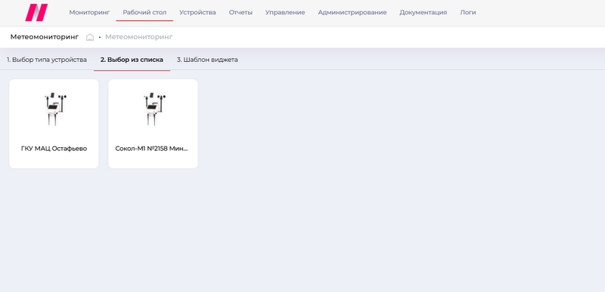Select the 2. Выбор из списка tab
The image size is (605, 292).
pos(132,60)
